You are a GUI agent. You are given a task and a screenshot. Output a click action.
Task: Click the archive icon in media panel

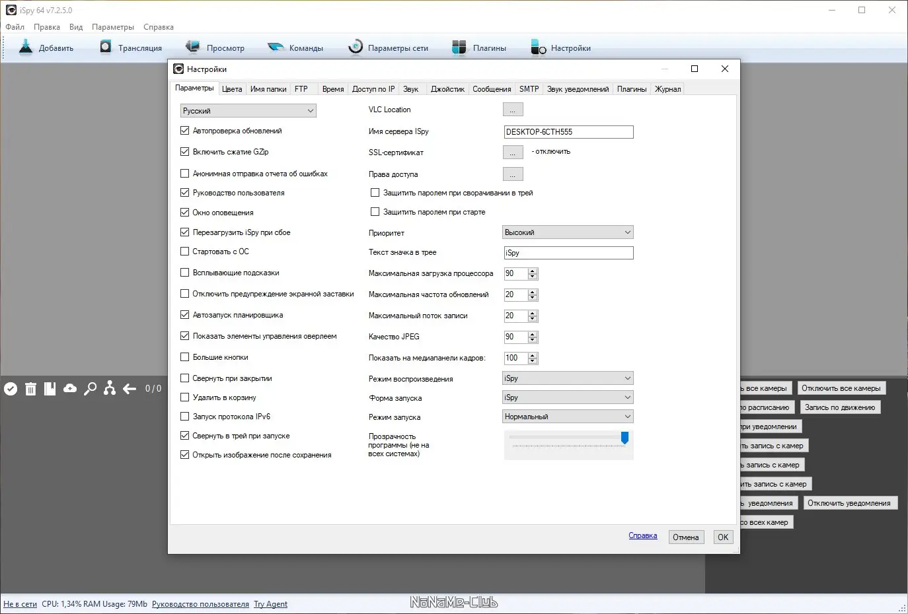coord(50,389)
